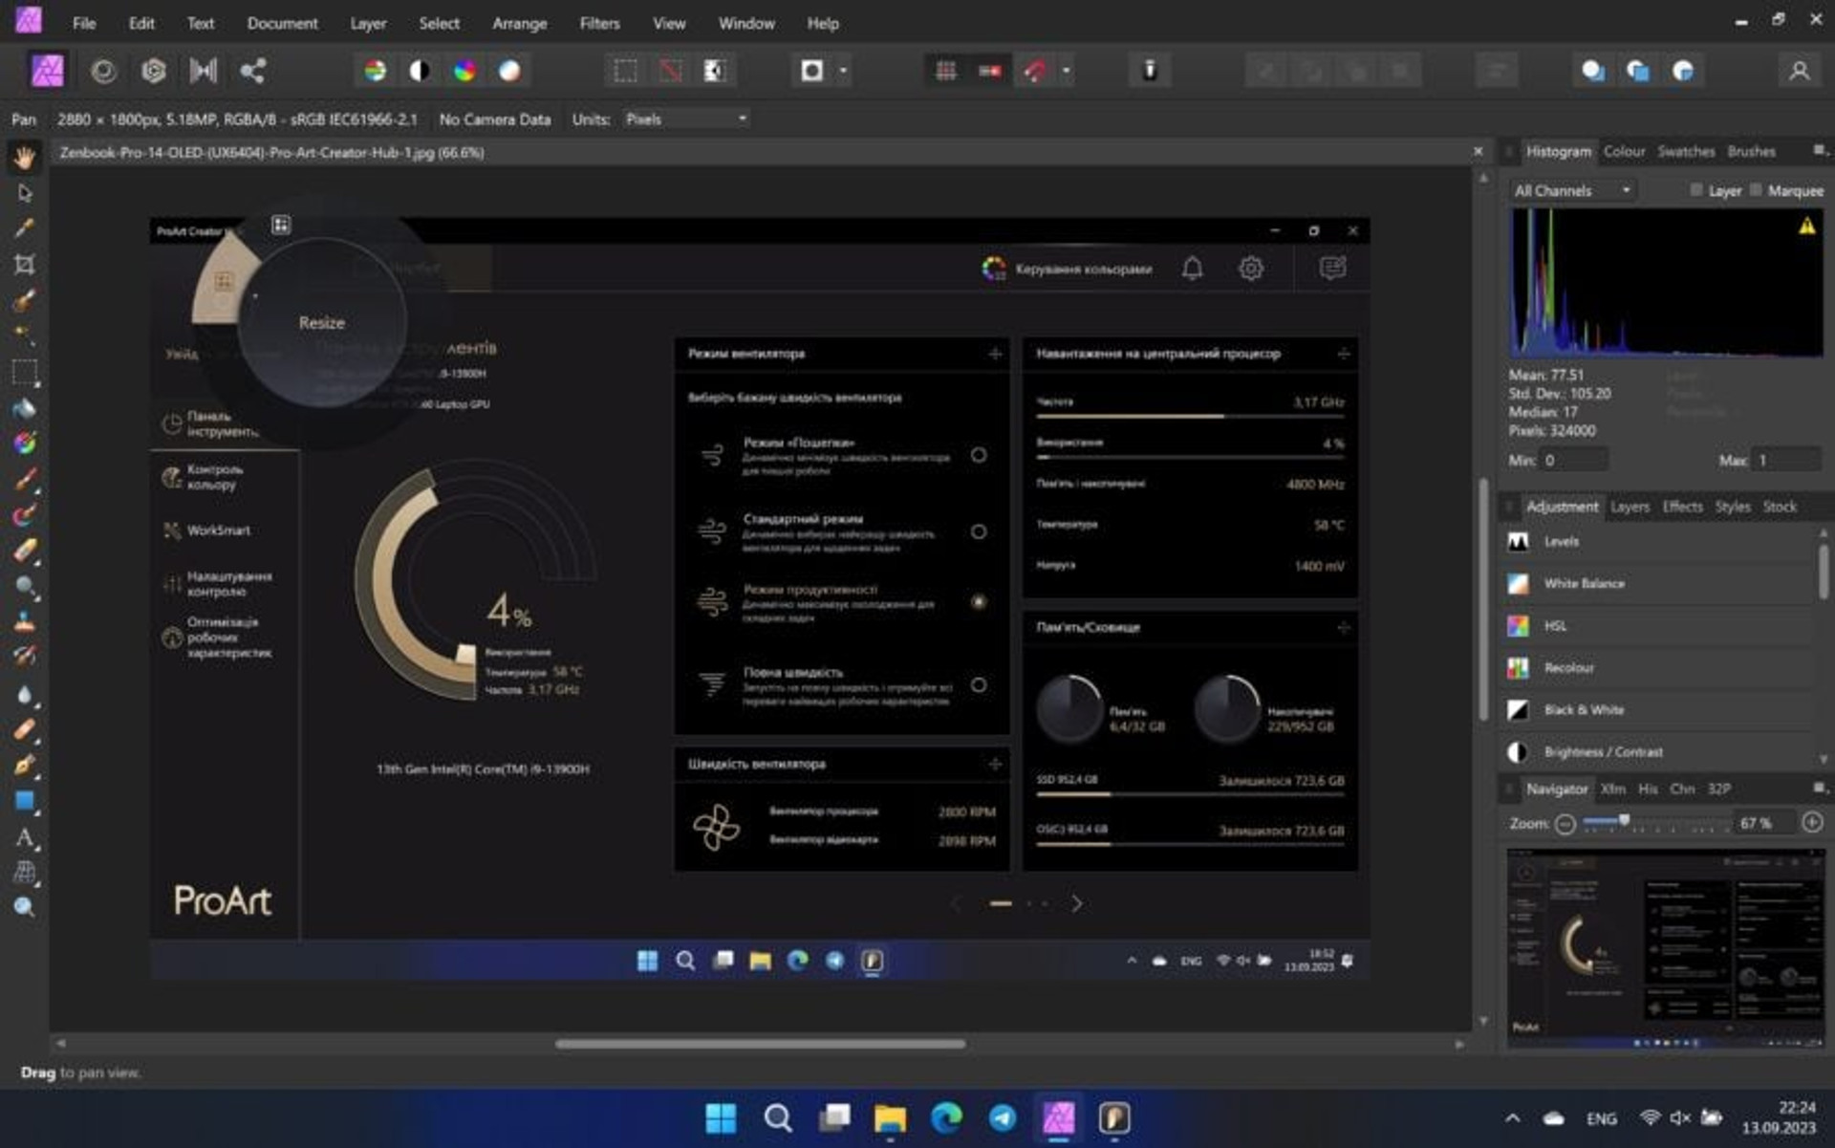
Task: Switch to the Effects tab
Action: [x=1682, y=507]
